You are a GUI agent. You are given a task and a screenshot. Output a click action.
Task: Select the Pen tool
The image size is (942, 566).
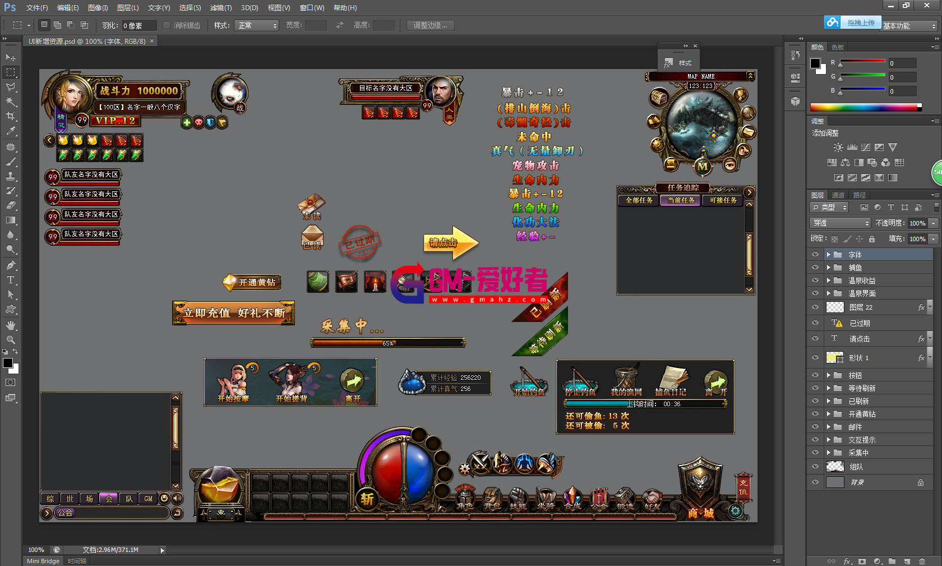(x=11, y=265)
